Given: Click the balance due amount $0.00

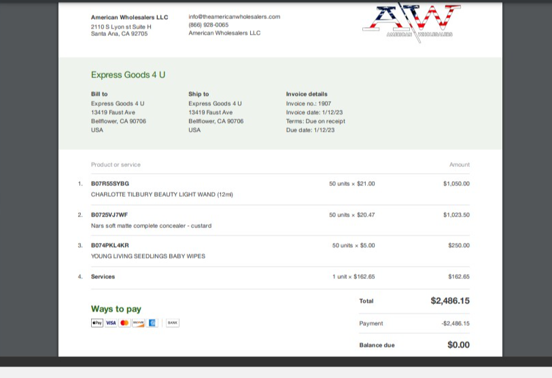Looking at the screenshot, I should coord(459,345).
